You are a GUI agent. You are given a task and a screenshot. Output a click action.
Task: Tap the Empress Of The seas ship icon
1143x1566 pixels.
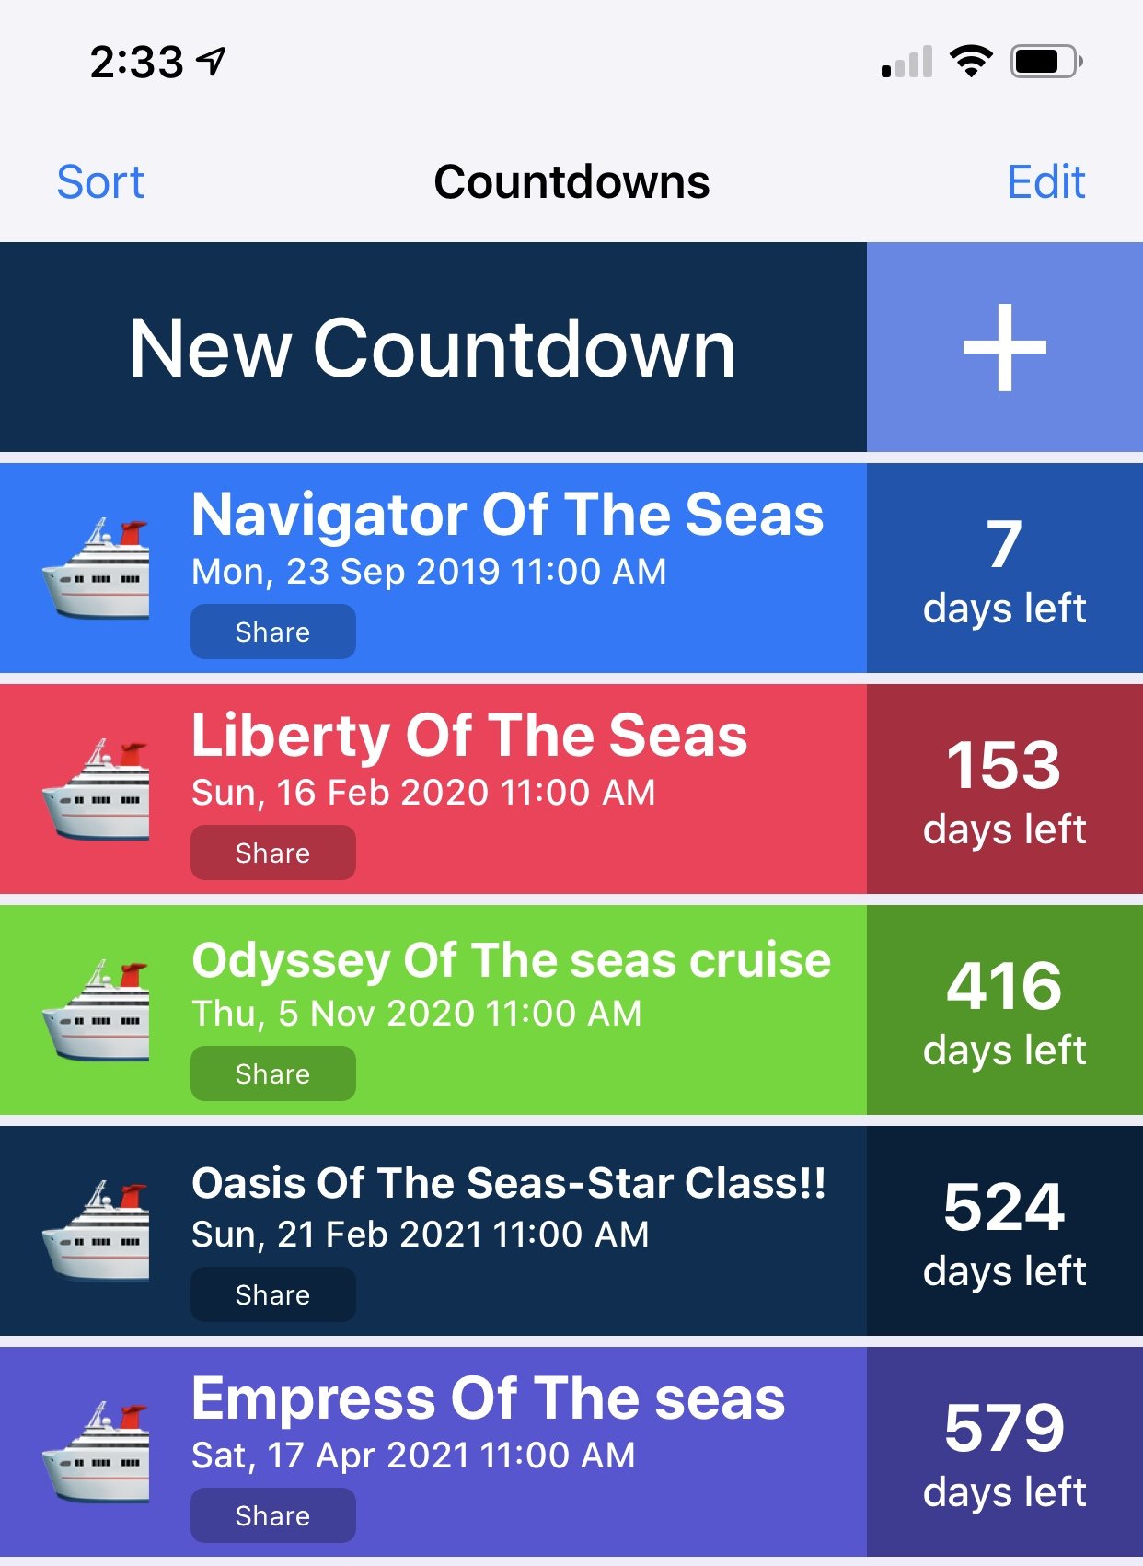point(96,1453)
